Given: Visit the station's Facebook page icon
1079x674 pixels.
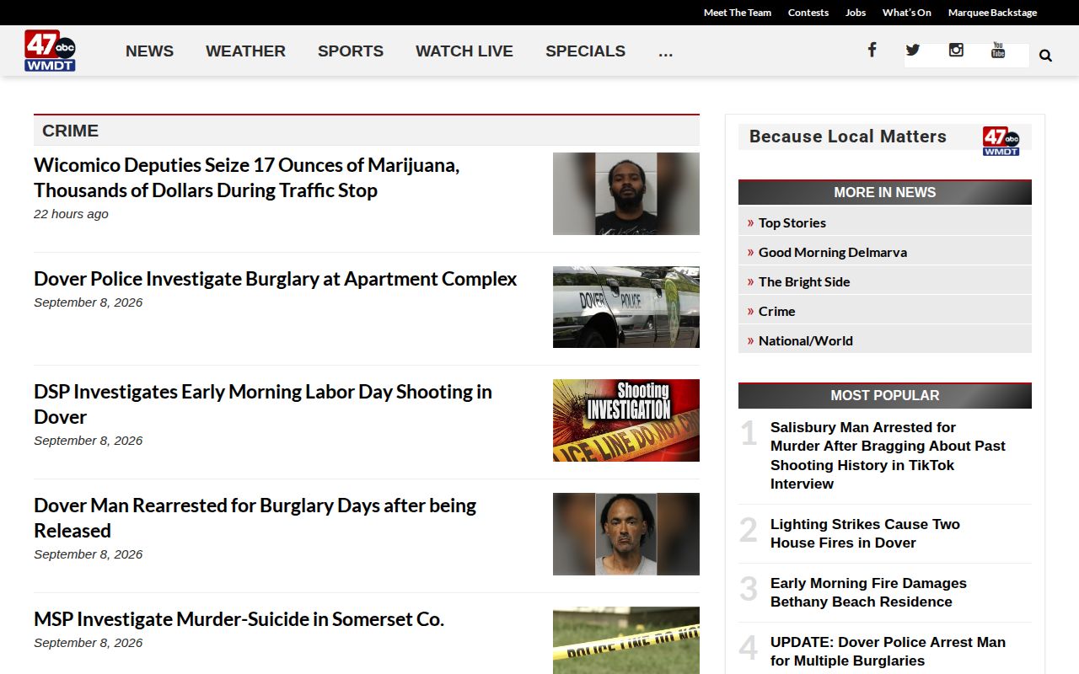Looking at the screenshot, I should pyautogui.click(x=872, y=50).
